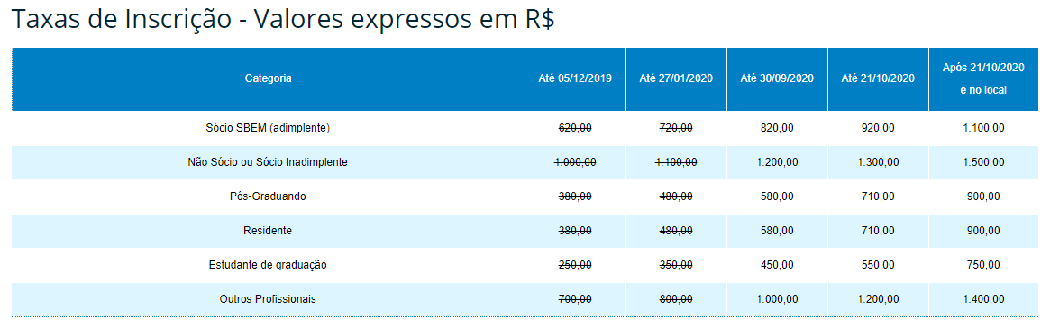This screenshot has height=329, width=1050.
Task: Select the crossed-out 620,00 value
Action: coord(575,127)
